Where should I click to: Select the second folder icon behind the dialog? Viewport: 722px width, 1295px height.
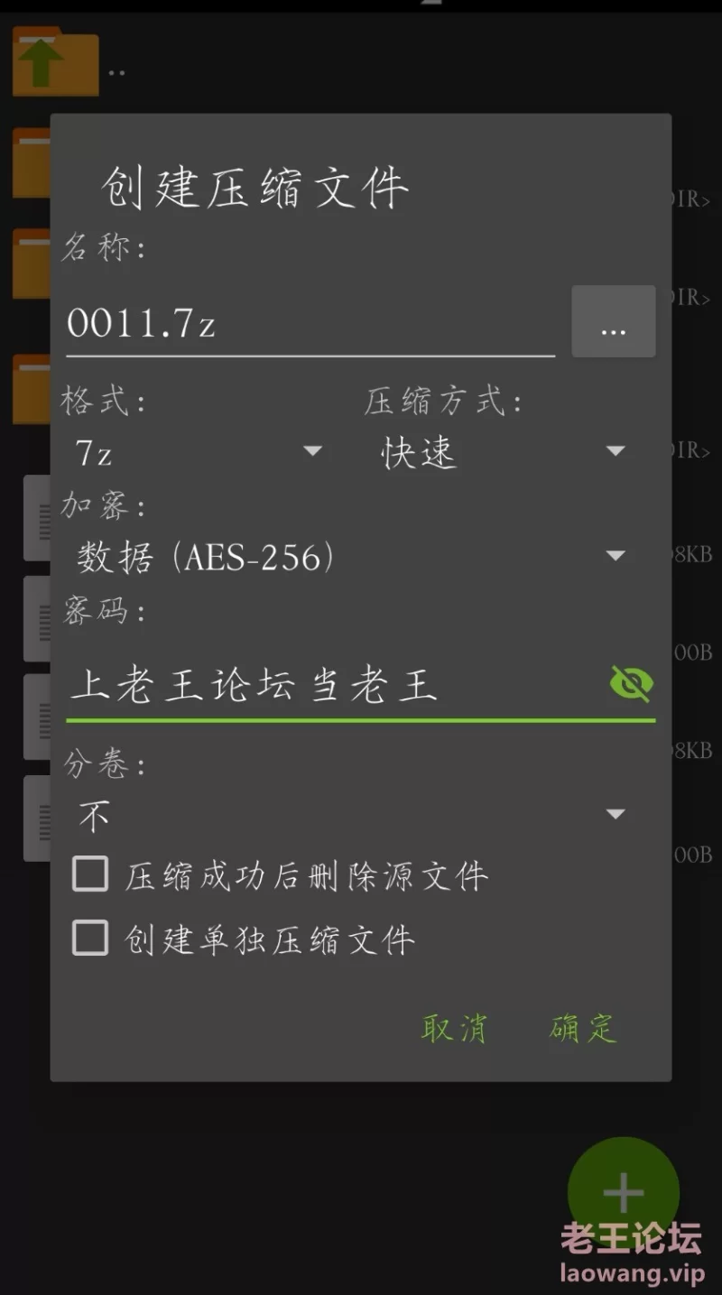pos(31,264)
